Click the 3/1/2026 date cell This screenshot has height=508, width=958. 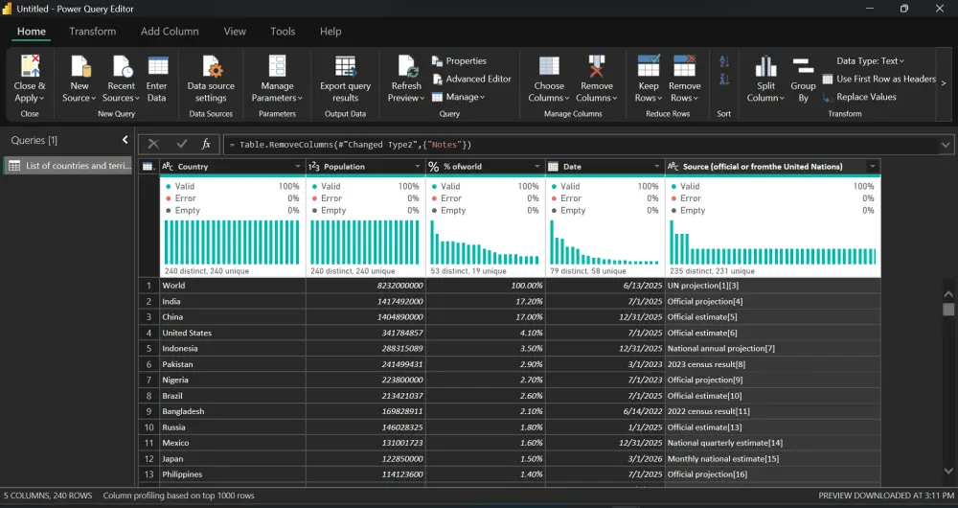point(604,458)
